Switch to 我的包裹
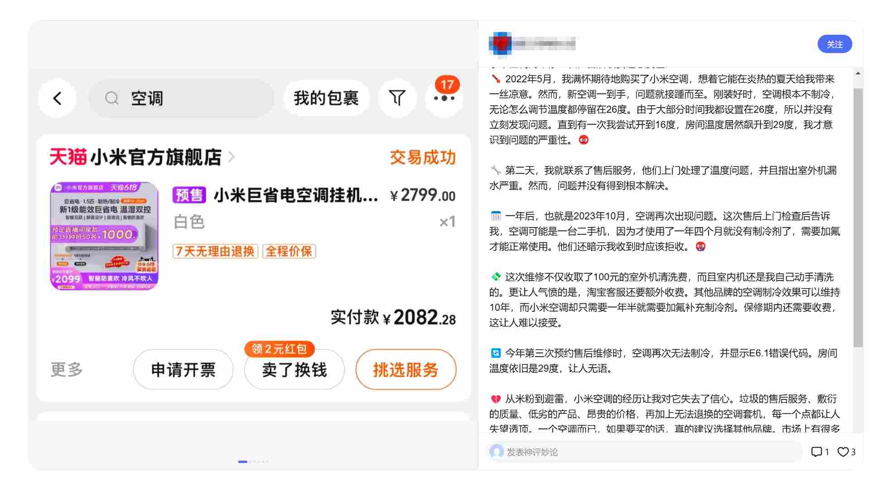This screenshot has height=481, width=870. tap(326, 97)
